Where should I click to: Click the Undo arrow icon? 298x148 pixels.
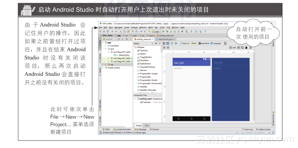[x=112, y=31]
